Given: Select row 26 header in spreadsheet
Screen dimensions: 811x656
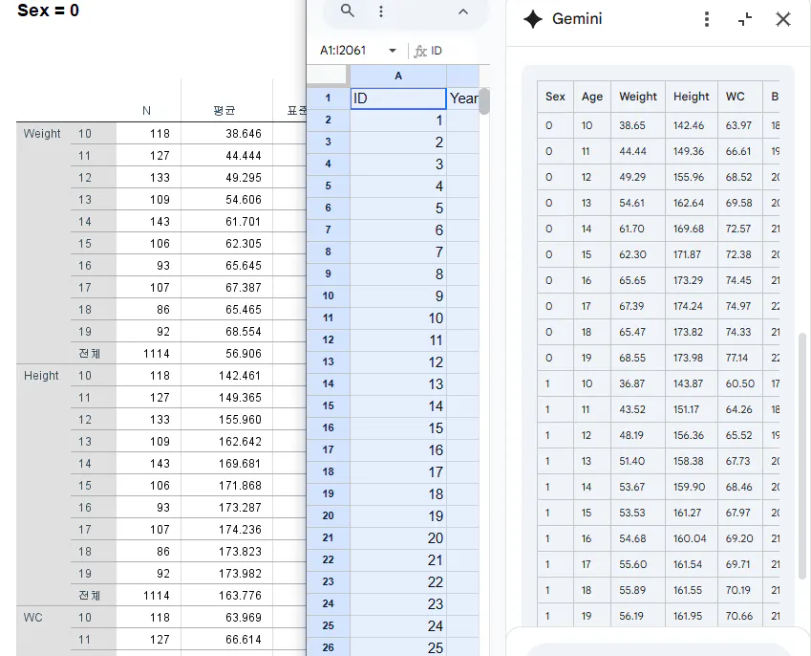Looking at the screenshot, I should (x=328, y=647).
